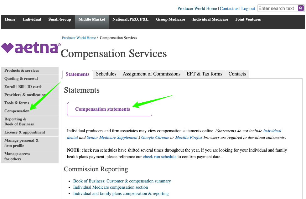
Task: Open Products & services sidebar item
Action: point(30,70)
